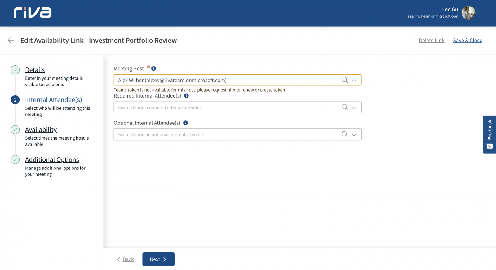Open the Feedback side tab
Viewport: 496px width, 270px height.
pyautogui.click(x=489, y=135)
